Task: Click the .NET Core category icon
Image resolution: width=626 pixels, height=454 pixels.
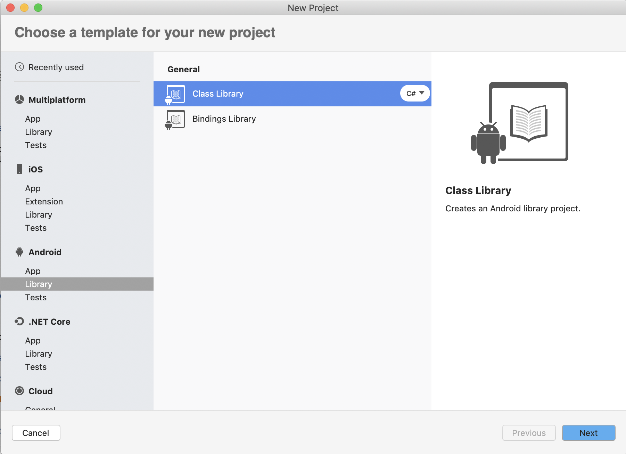Action: (x=19, y=321)
